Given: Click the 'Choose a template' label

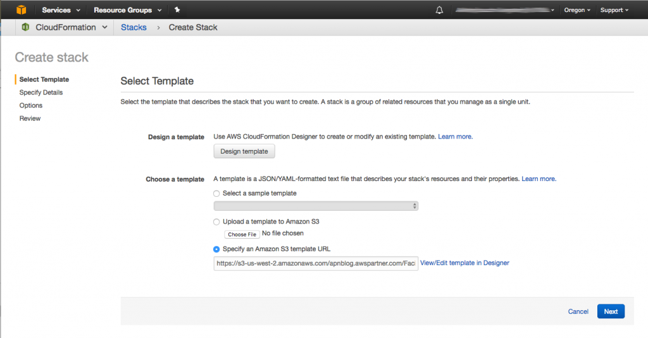Looking at the screenshot, I should tap(175, 179).
